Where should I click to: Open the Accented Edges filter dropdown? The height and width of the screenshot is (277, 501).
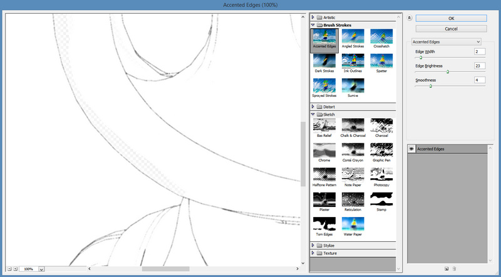445,41
